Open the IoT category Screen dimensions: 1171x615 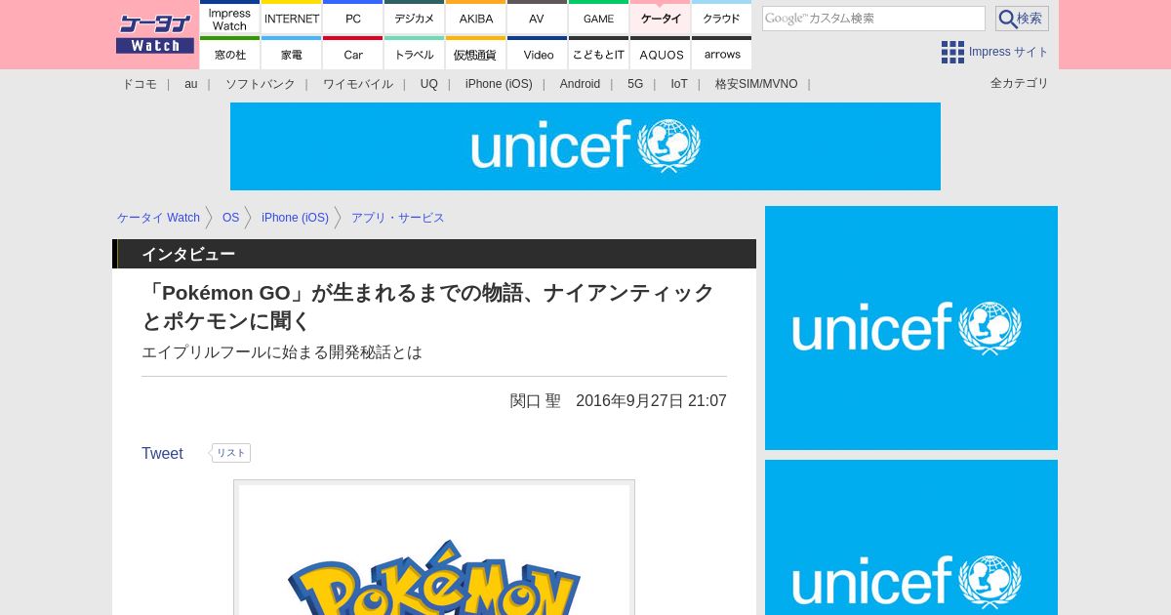click(x=679, y=84)
